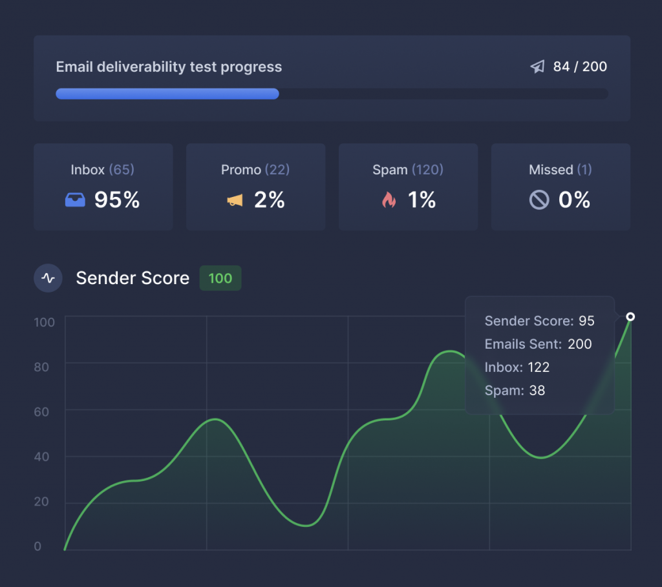Click the green 100 score badge

(x=220, y=278)
